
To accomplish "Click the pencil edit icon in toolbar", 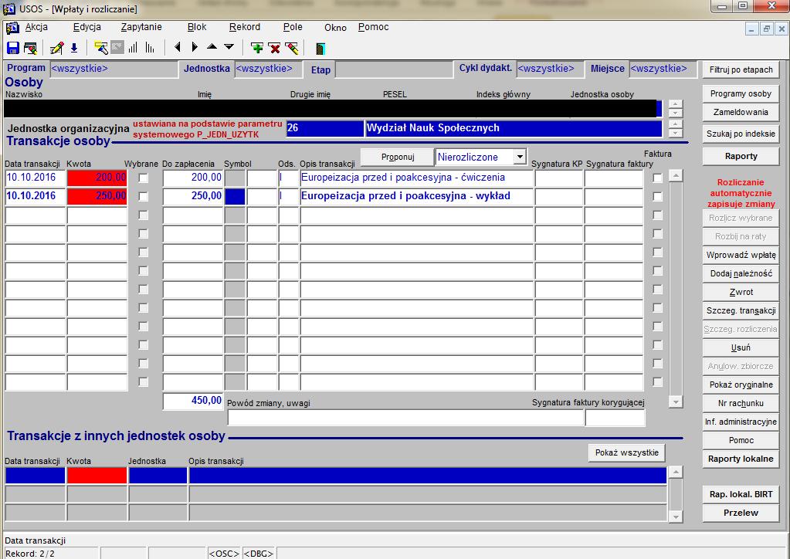I will click(x=56, y=48).
